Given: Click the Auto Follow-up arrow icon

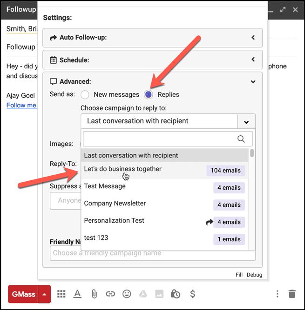Looking at the screenshot, I should coord(53,38).
